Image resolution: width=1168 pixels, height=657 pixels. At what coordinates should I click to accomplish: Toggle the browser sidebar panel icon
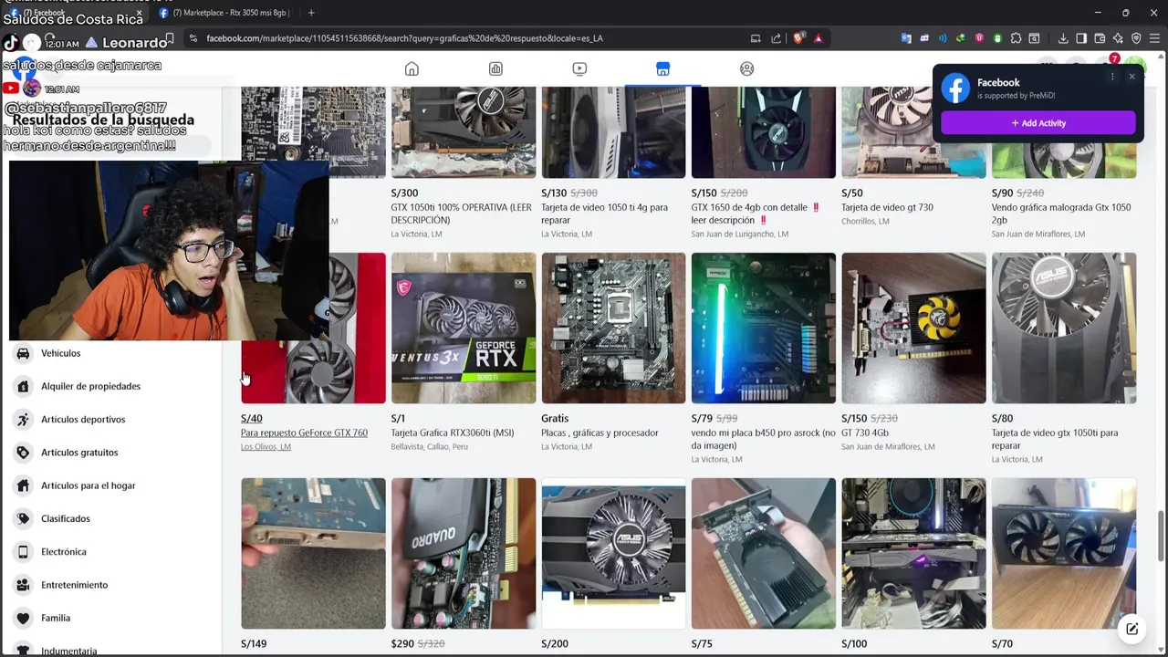click(x=1081, y=38)
